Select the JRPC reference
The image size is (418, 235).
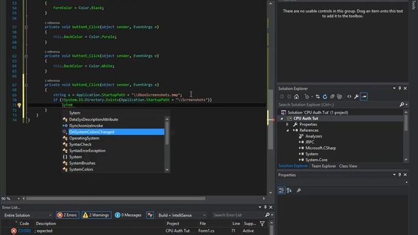point(310,142)
